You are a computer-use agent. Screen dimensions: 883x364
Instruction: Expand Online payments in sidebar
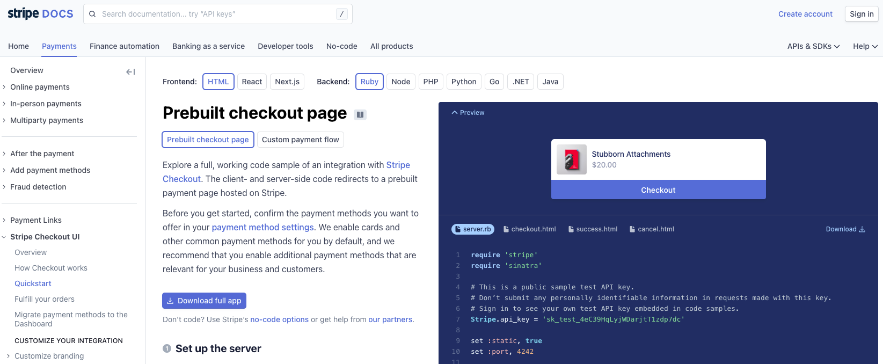point(4,87)
